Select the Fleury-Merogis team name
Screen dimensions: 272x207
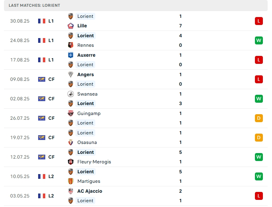click(94, 162)
